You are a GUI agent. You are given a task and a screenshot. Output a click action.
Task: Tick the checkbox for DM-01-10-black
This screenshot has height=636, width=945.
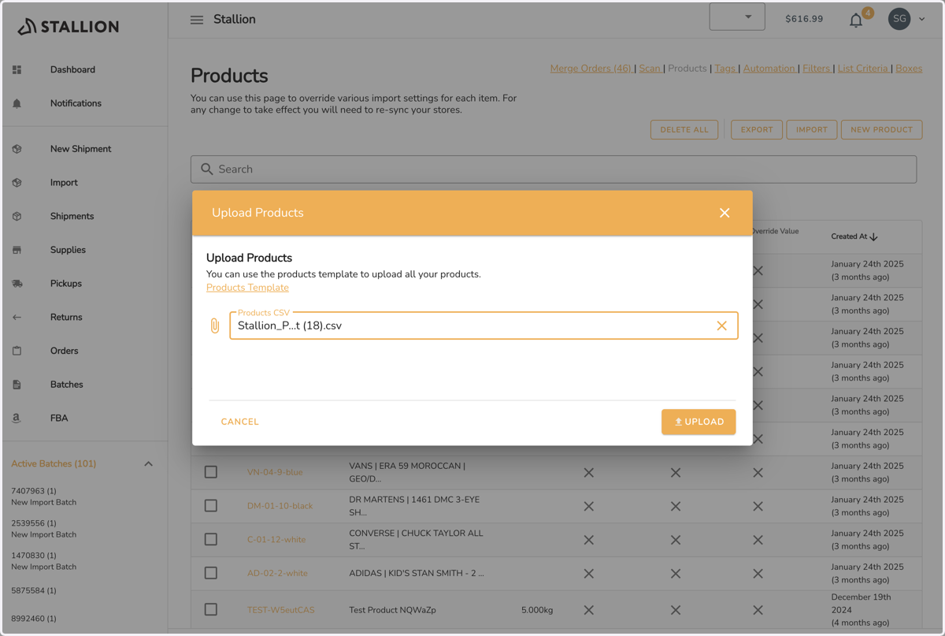(211, 506)
